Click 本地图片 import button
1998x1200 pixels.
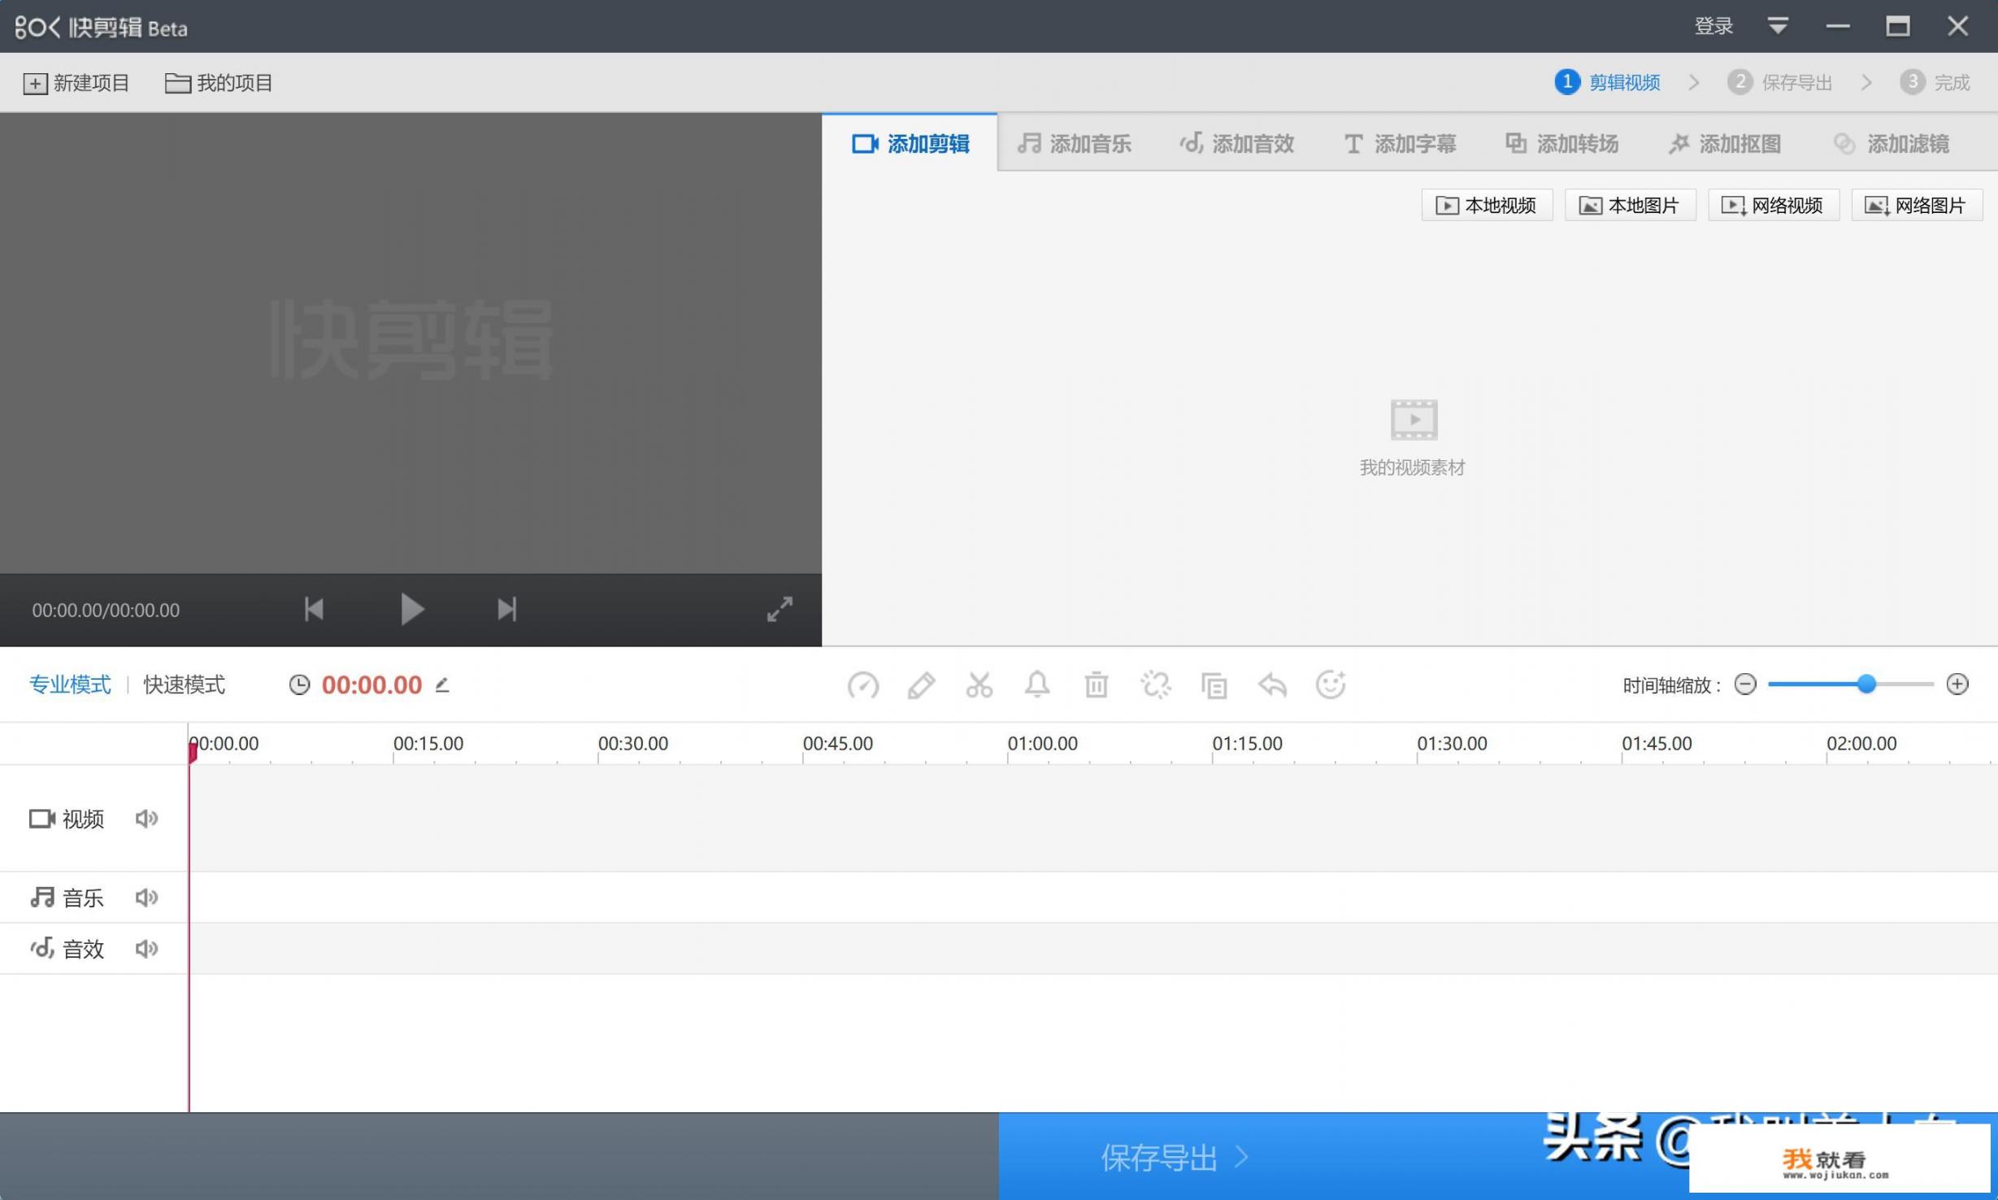click(1630, 205)
